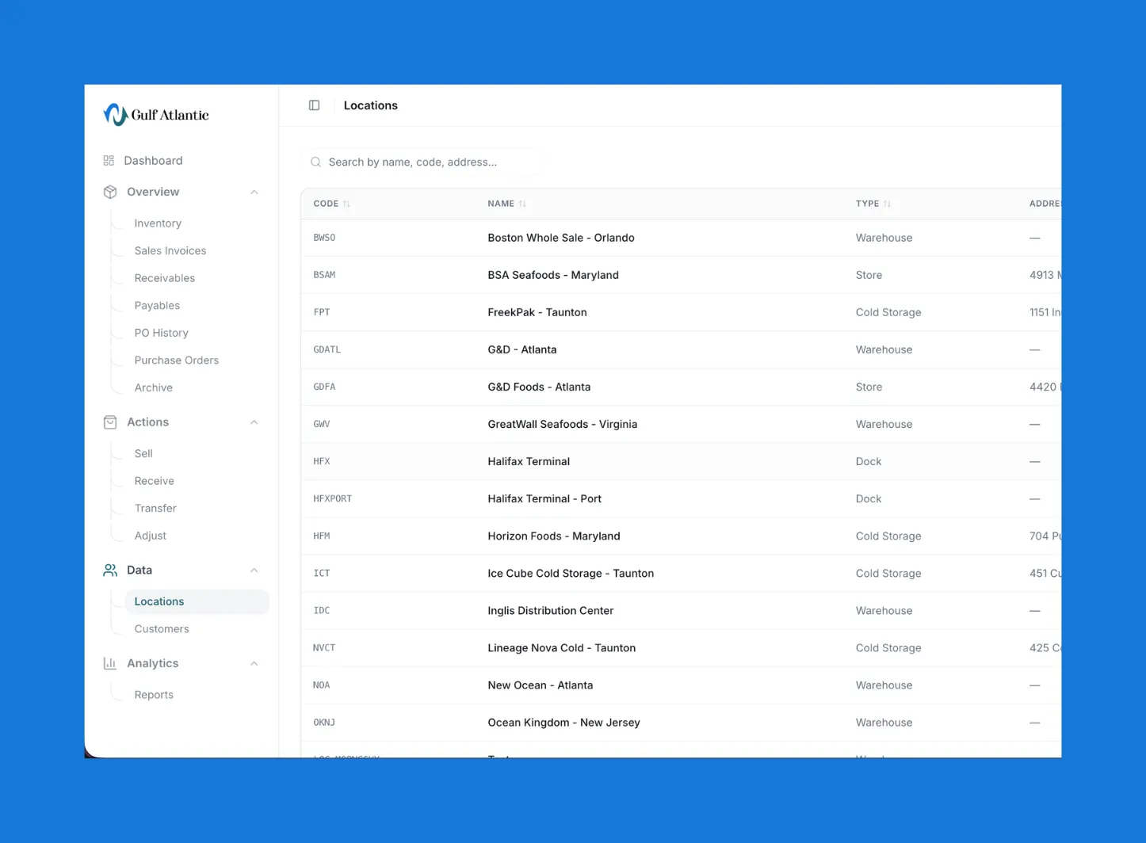
Task: Click G&D Foods - Atlanta name
Action: (539, 387)
